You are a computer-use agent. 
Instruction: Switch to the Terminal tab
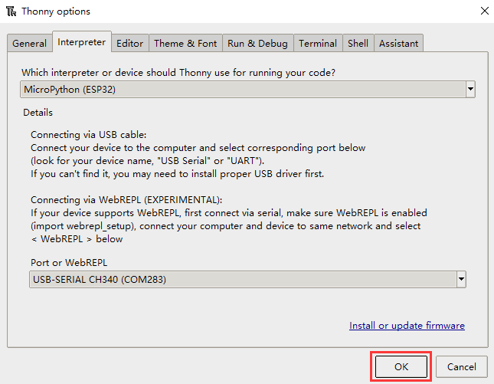point(318,43)
